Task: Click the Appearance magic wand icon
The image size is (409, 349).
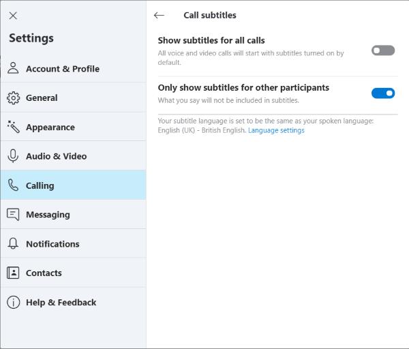Action: click(14, 127)
